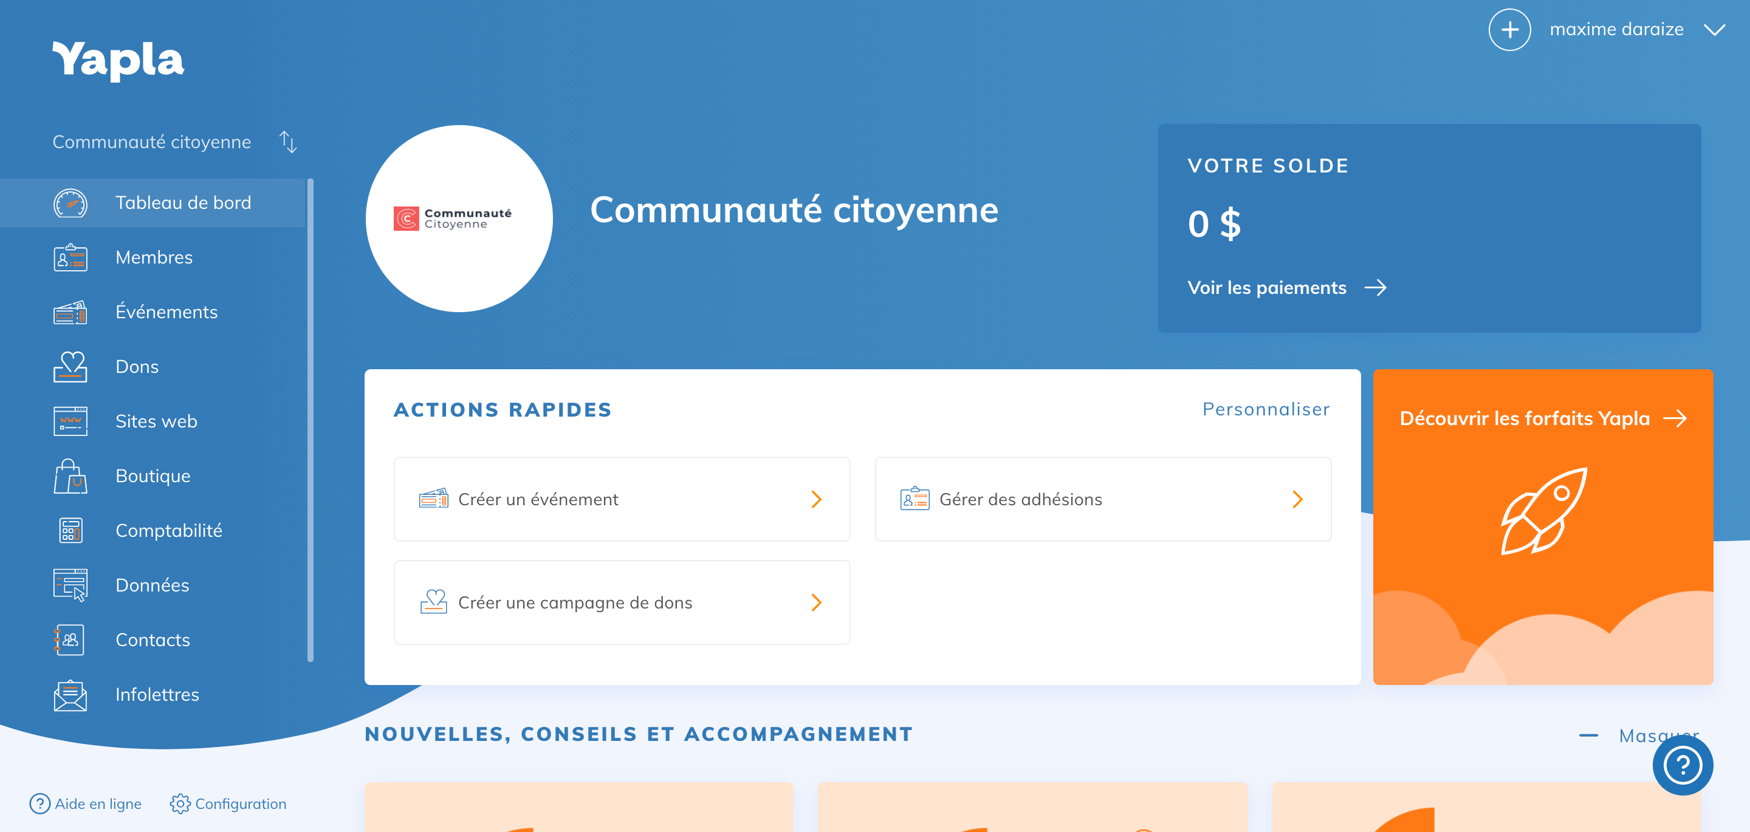The image size is (1750, 832).
Task: Open the Infolettres envelope icon
Action: [70, 694]
